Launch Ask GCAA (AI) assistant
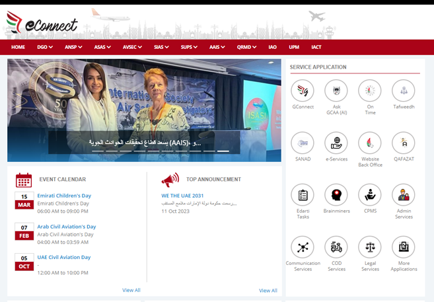The image size is (434, 302). coord(336,91)
